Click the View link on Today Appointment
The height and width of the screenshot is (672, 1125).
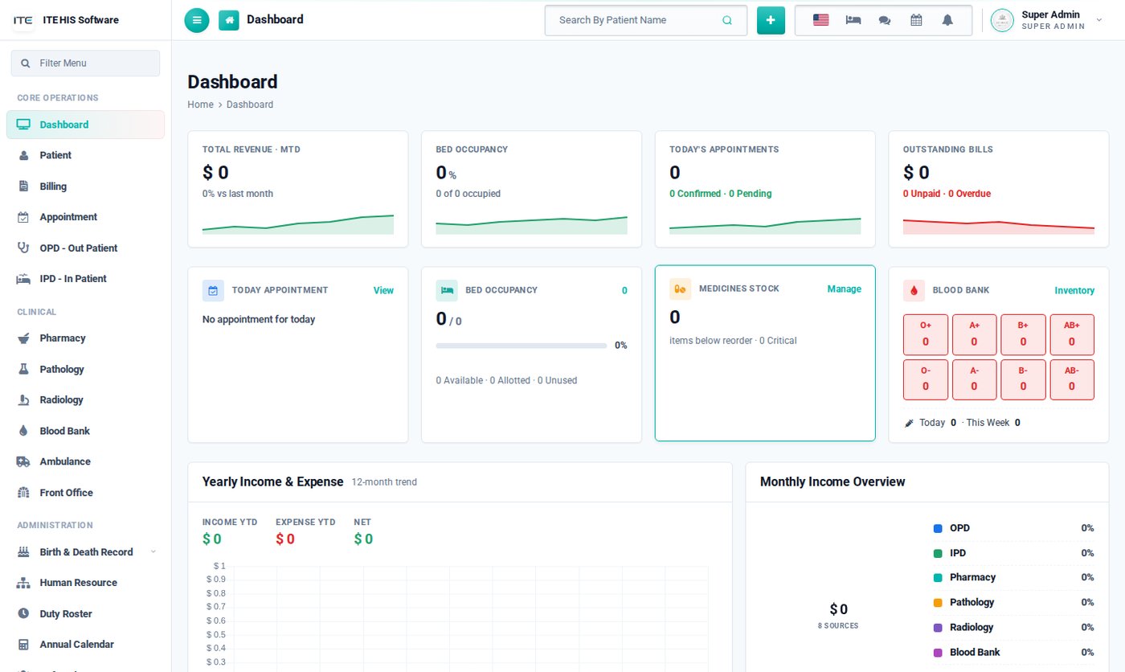383,290
